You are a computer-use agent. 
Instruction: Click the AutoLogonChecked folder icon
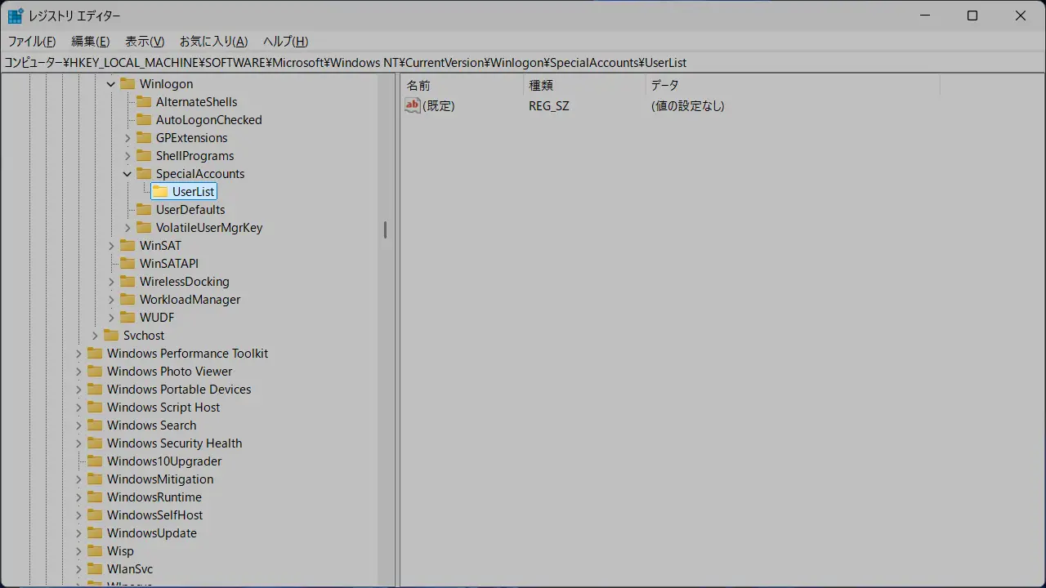[x=144, y=120]
